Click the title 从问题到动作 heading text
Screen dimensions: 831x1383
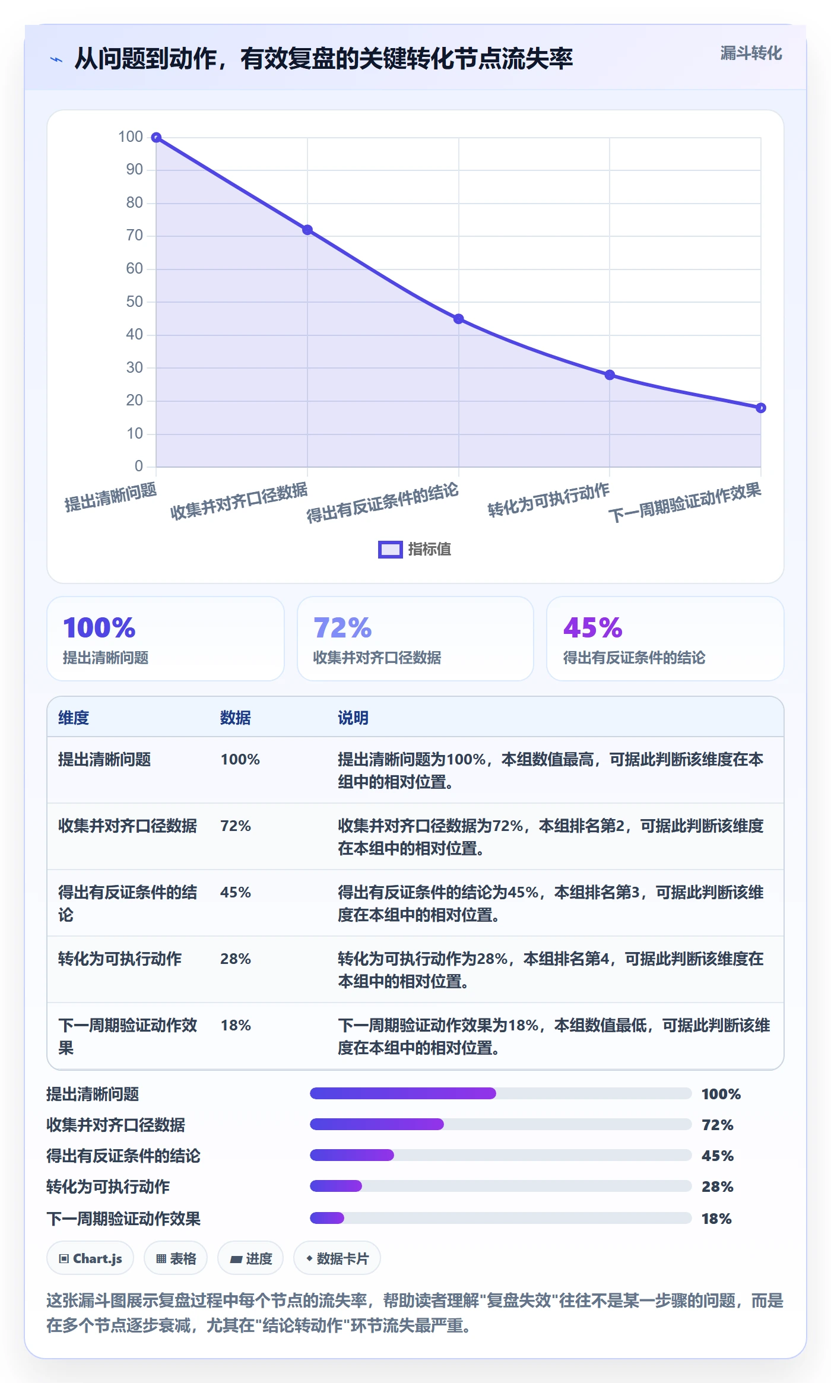point(323,59)
